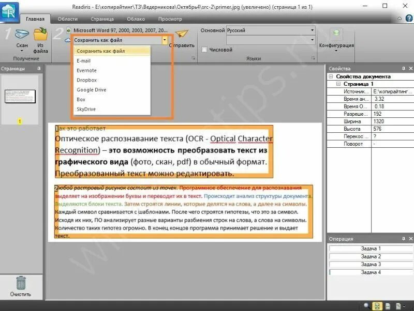Toggle the Числовой checkbox
The image size is (414, 311).
point(204,50)
